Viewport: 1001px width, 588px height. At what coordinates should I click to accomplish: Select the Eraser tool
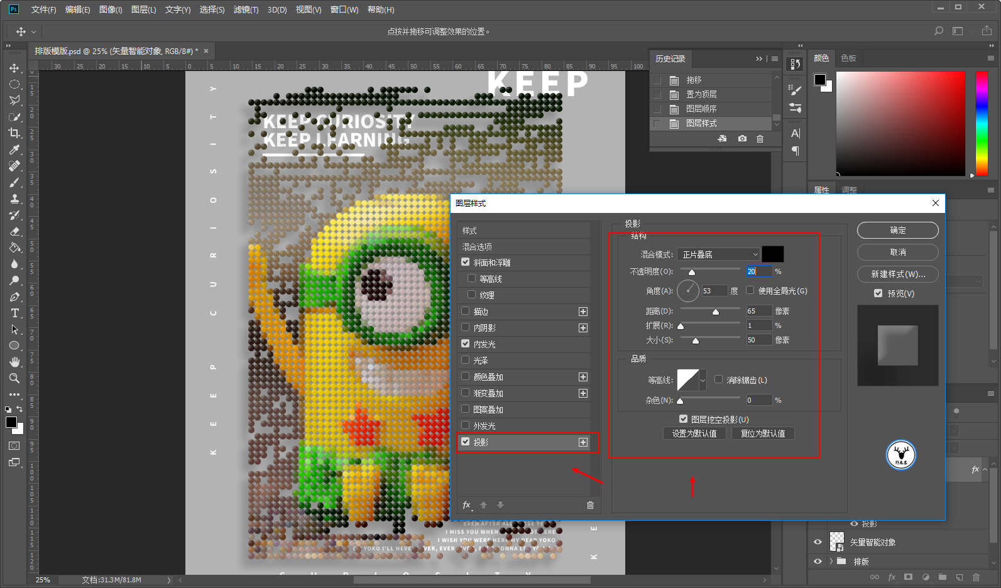[14, 231]
